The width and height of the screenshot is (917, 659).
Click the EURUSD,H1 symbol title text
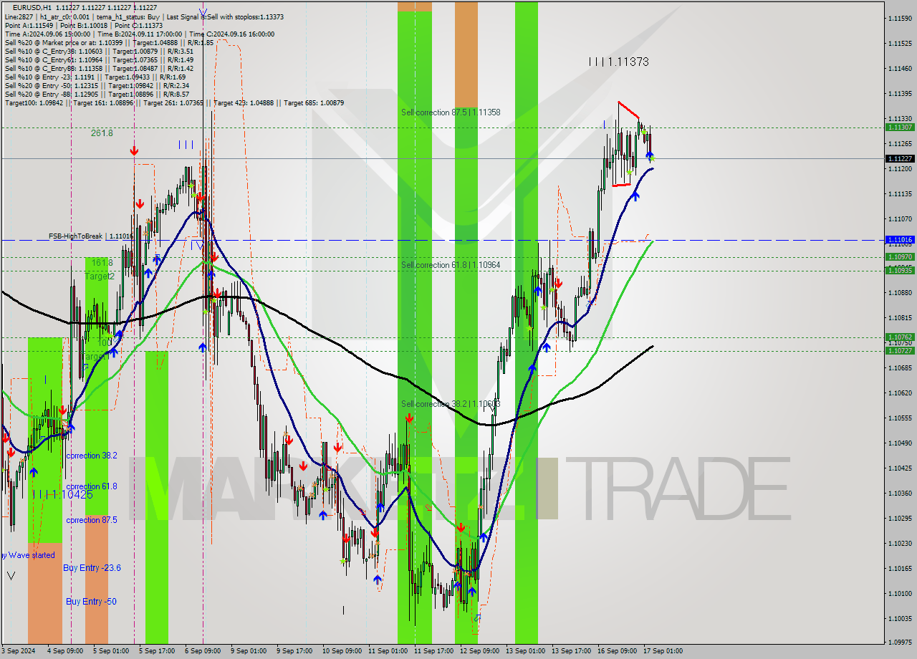[x=32, y=7]
